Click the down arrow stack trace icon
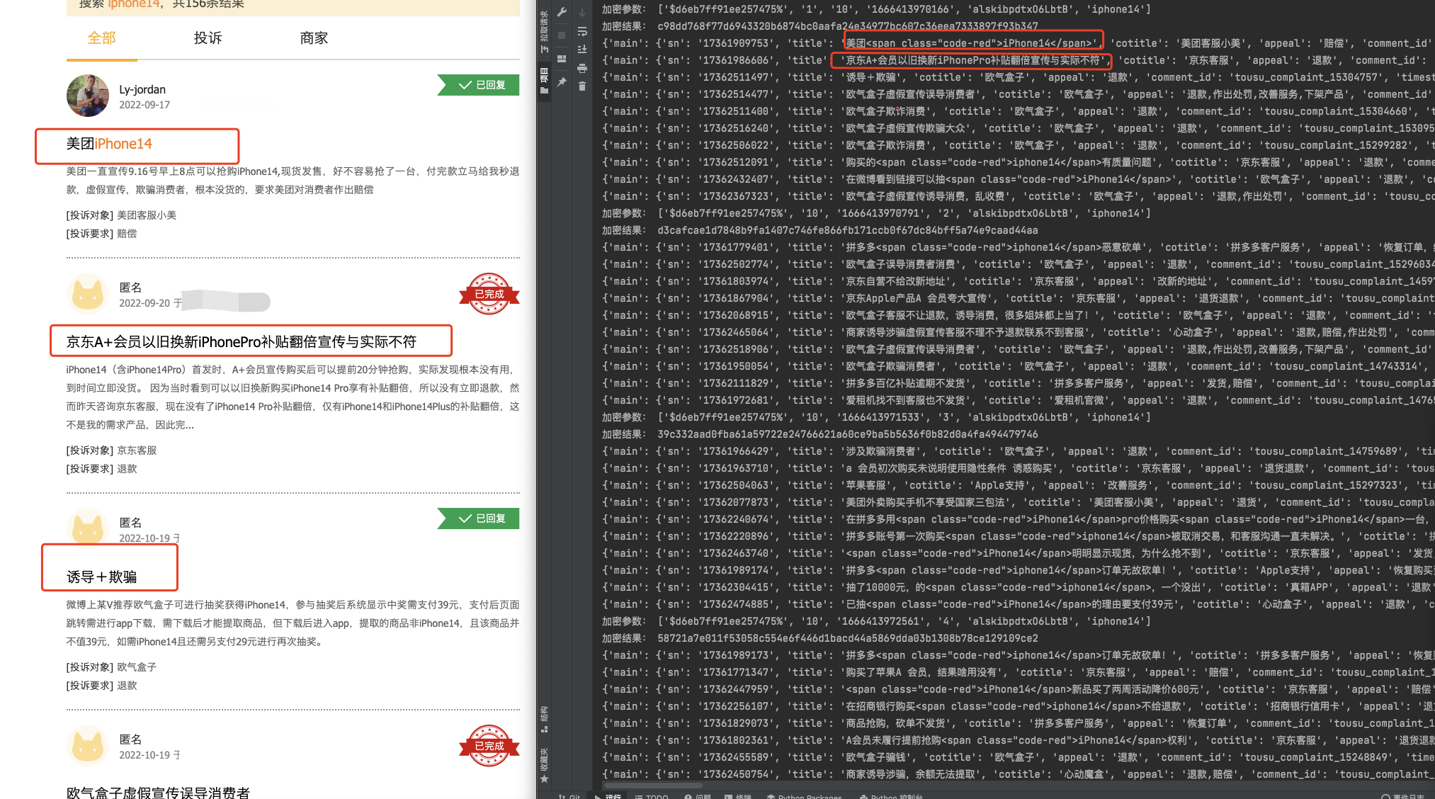 (582, 13)
